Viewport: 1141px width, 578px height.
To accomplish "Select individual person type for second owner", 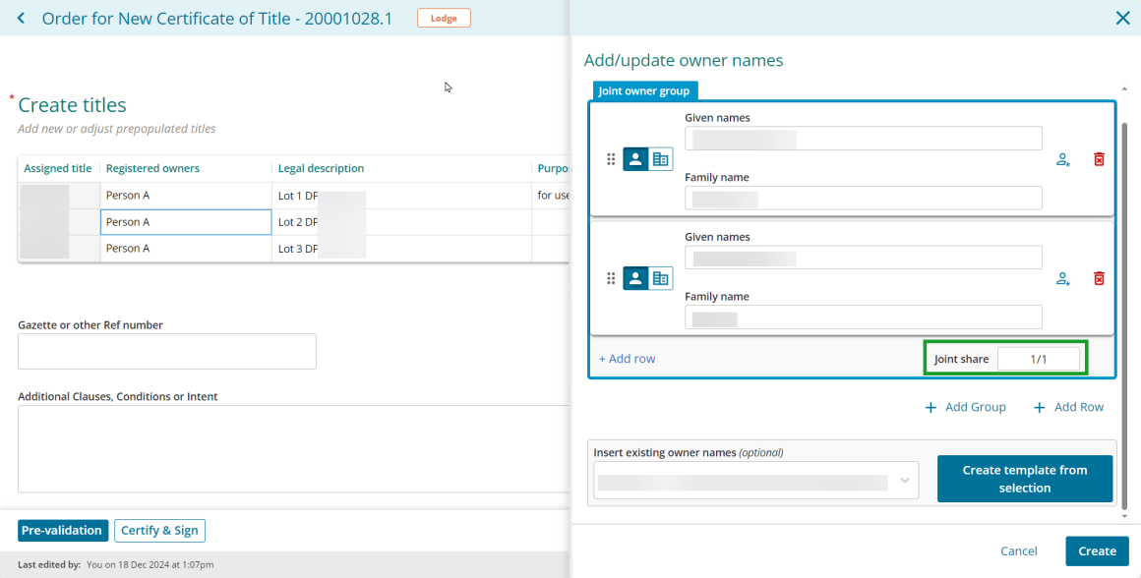I will coord(635,278).
